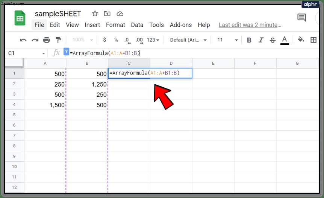Click the Google Sheets home logo
The width and height of the screenshot is (324, 198).
tap(20, 18)
